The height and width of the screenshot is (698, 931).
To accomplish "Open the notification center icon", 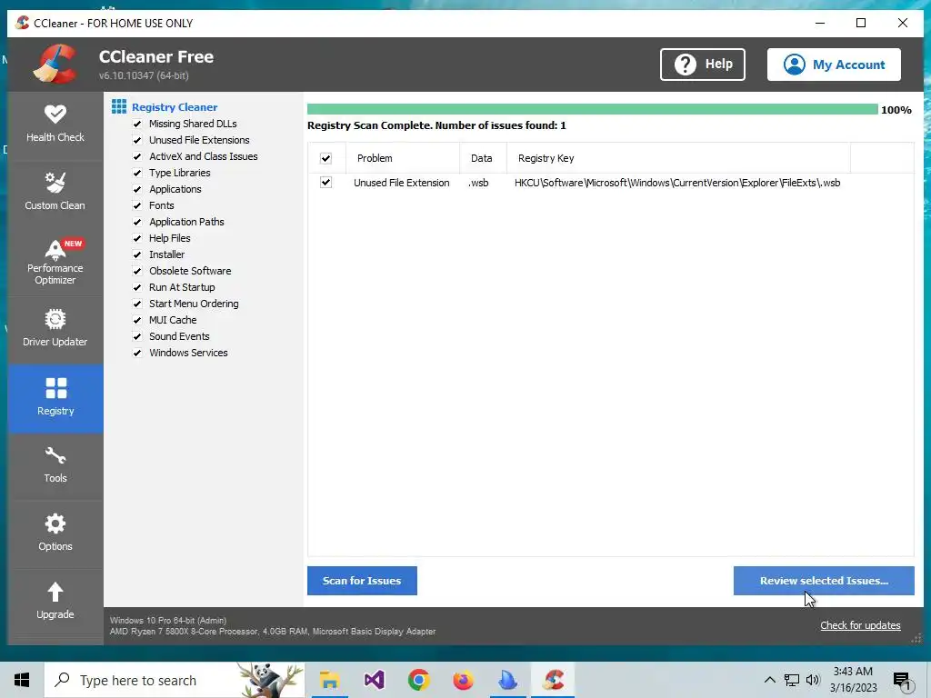I will 902,682.
